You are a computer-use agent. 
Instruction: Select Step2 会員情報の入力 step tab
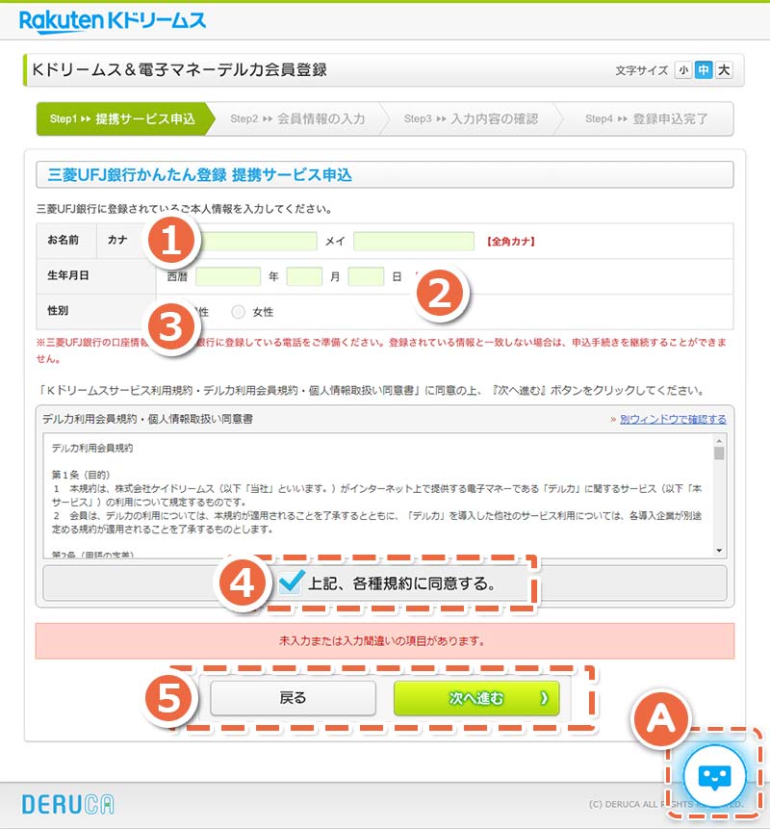coord(297,119)
